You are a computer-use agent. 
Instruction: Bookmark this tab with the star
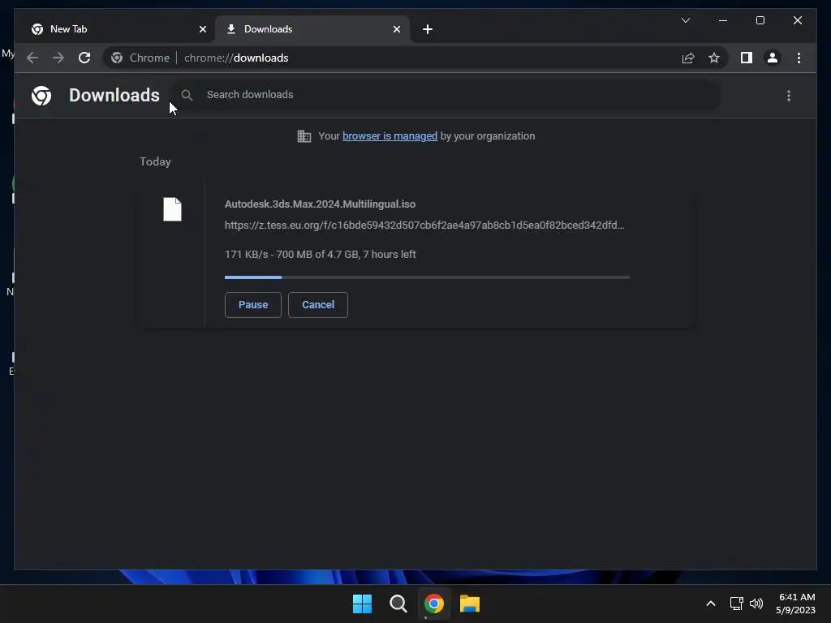[714, 58]
